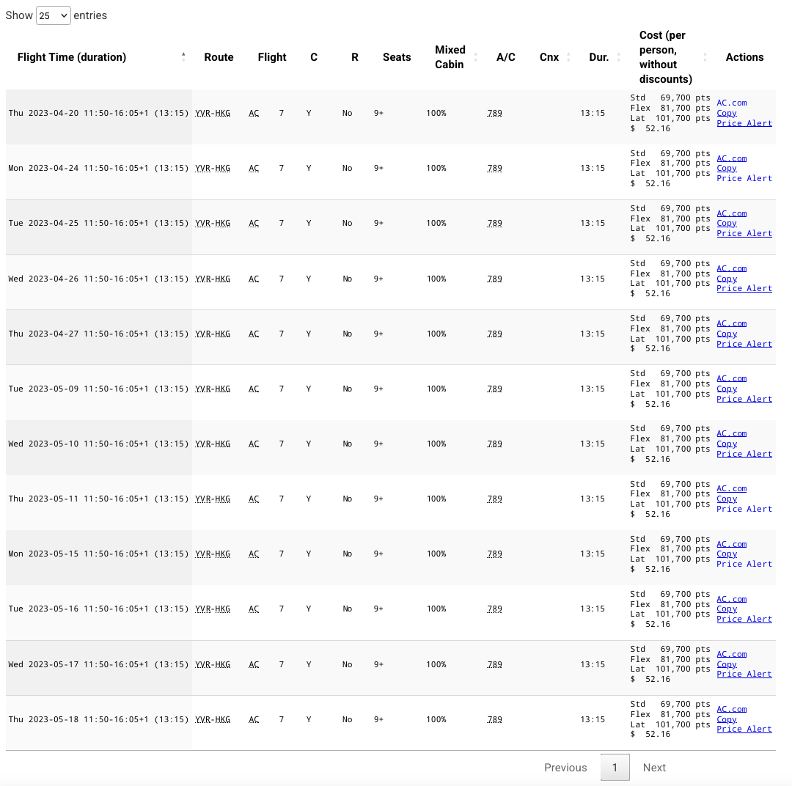Open AC.com link for 2023-04-20 flight
The image size is (792, 786).
731,103
